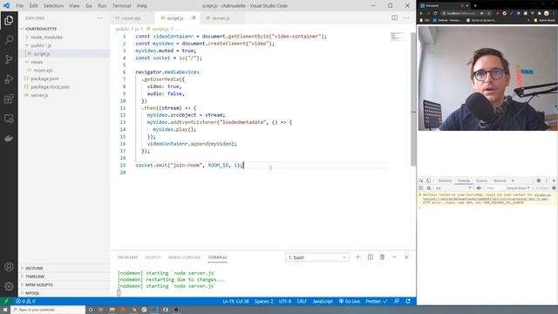Open the Docker icon in activity bar
Screen dimensions: 558x314
pyautogui.click(x=9, y=138)
